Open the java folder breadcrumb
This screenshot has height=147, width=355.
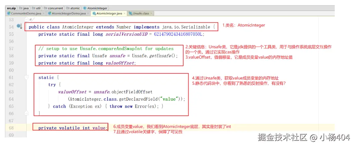24,8
